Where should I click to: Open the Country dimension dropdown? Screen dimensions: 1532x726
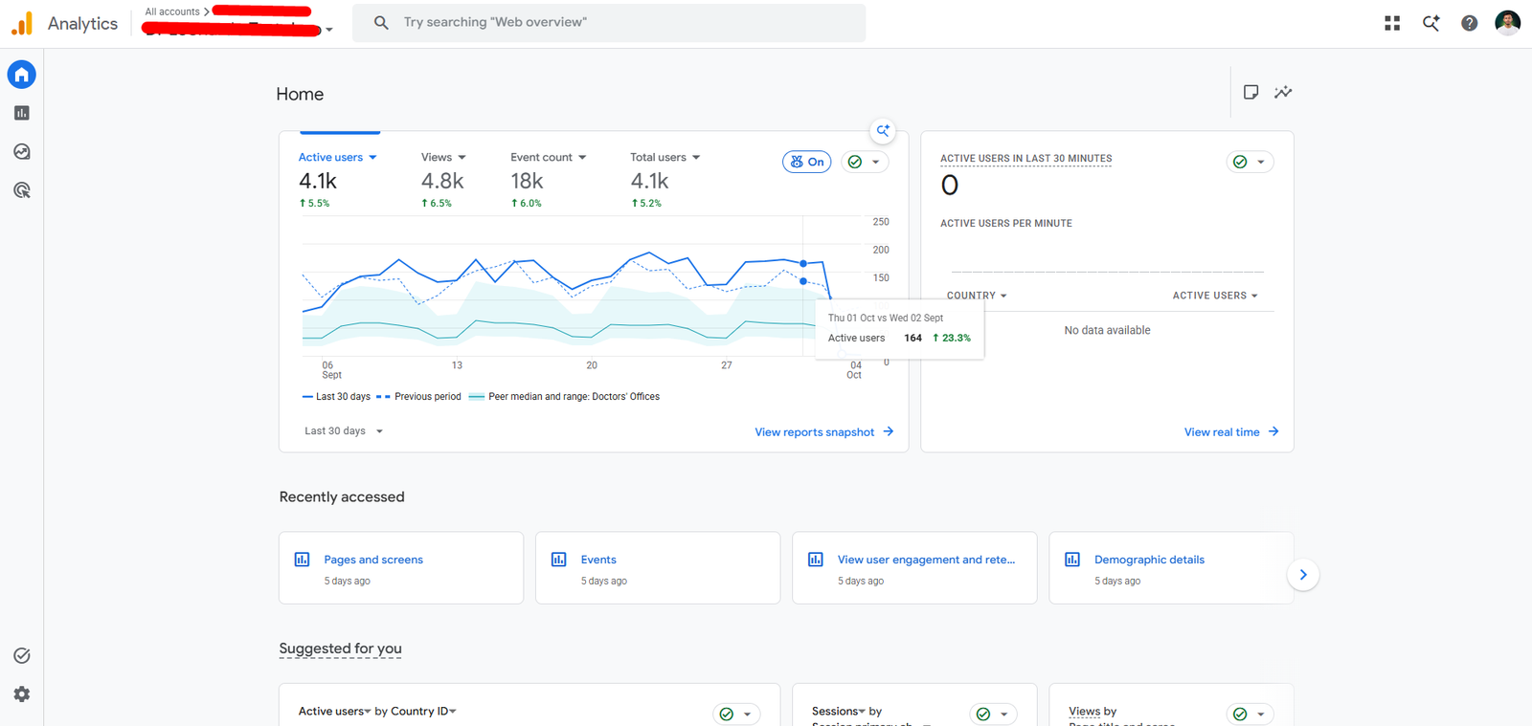[977, 296]
